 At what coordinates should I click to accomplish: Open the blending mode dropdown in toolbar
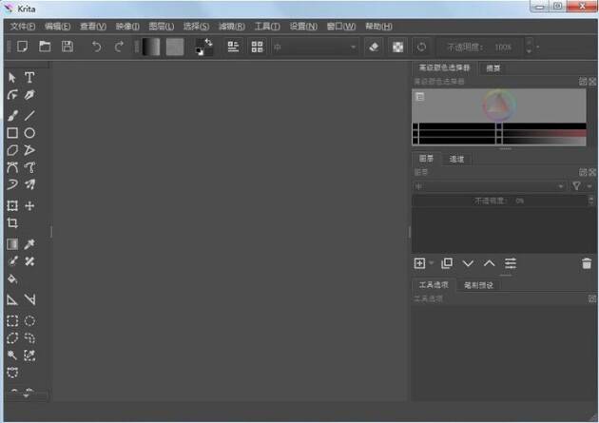[x=315, y=48]
